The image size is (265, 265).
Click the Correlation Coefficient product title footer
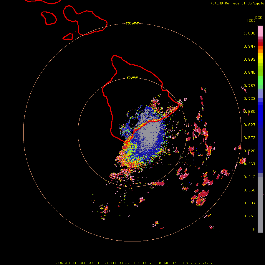134,263
